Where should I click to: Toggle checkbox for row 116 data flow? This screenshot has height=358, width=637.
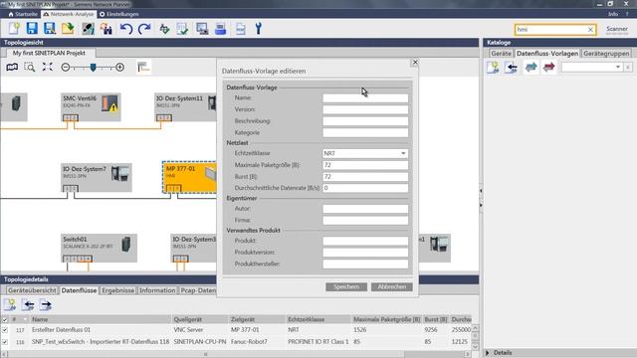pyautogui.click(x=5, y=342)
